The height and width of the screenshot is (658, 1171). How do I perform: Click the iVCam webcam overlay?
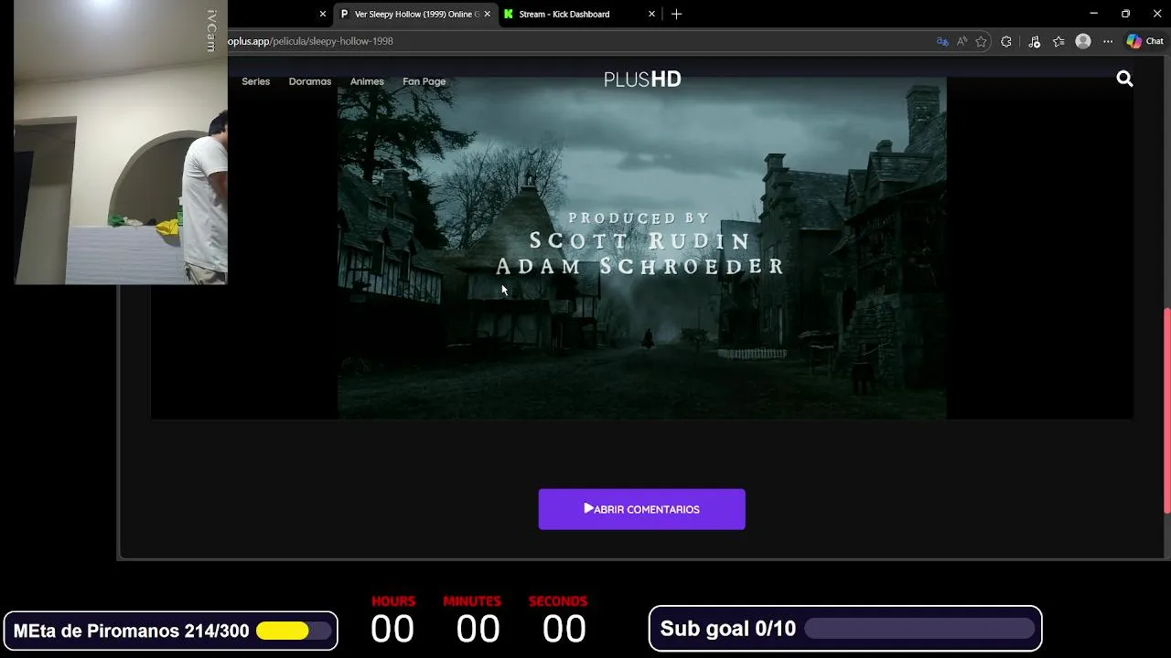pyautogui.click(x=121, y=142)
